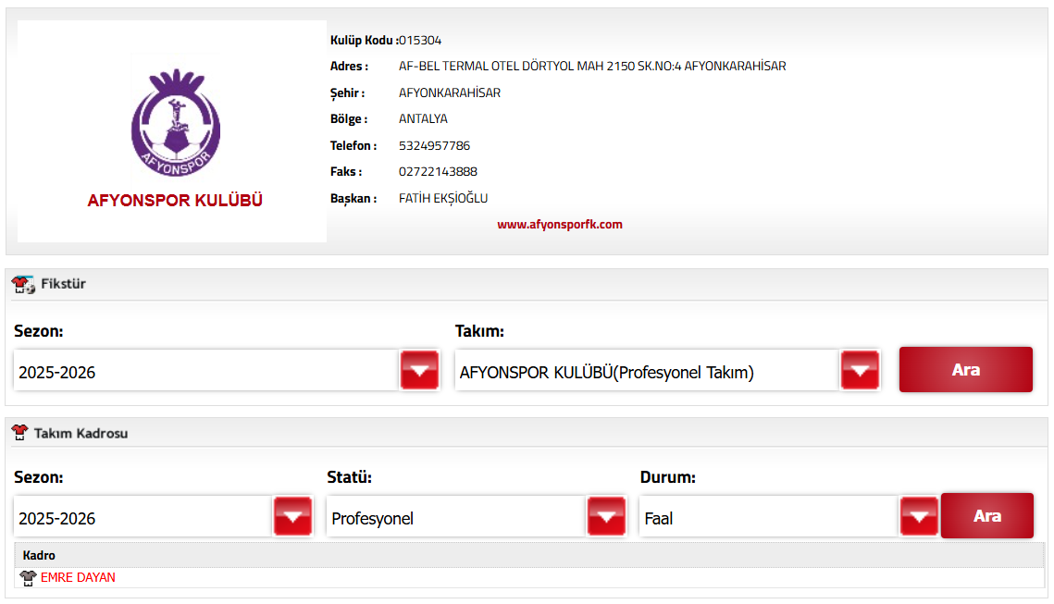Select the Profesyonel status field
This screenshot has height=604, width=1054.
456,517
